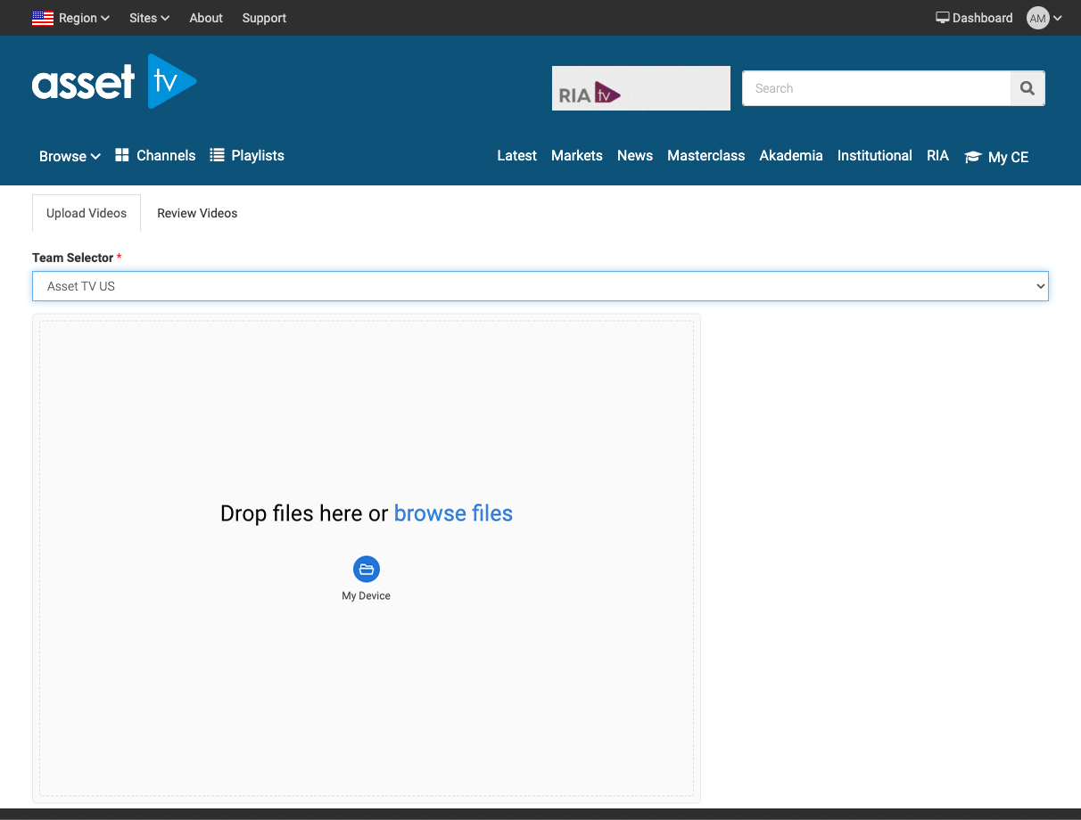This screenshot has width=1081, height=820.
Task: Click the US flag region icon
Action: (x=43, y=18)
